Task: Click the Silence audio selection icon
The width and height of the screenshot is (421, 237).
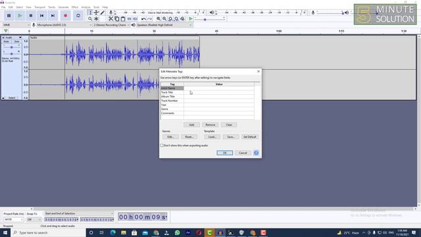Action: pyautogui.click(x=136, y=19)
